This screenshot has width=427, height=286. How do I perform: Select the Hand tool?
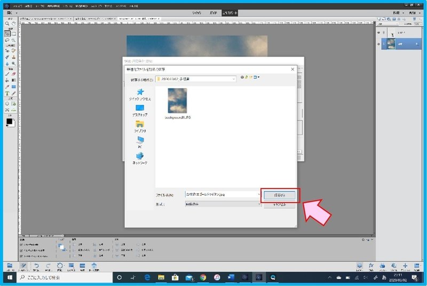point(14,23)
